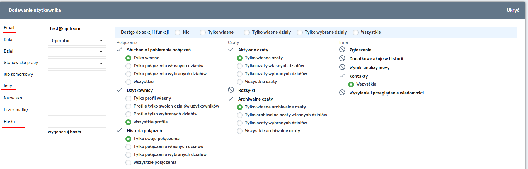Click blocked icon beside Wyniki analizy movy

342,67
